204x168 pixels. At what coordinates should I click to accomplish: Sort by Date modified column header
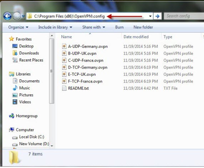(136, 37)
